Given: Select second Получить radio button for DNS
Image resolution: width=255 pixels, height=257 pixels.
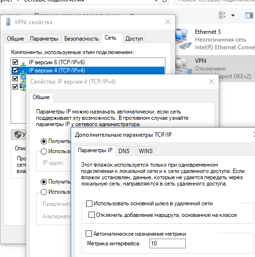Looking at the screenshot, I should 44,182.
